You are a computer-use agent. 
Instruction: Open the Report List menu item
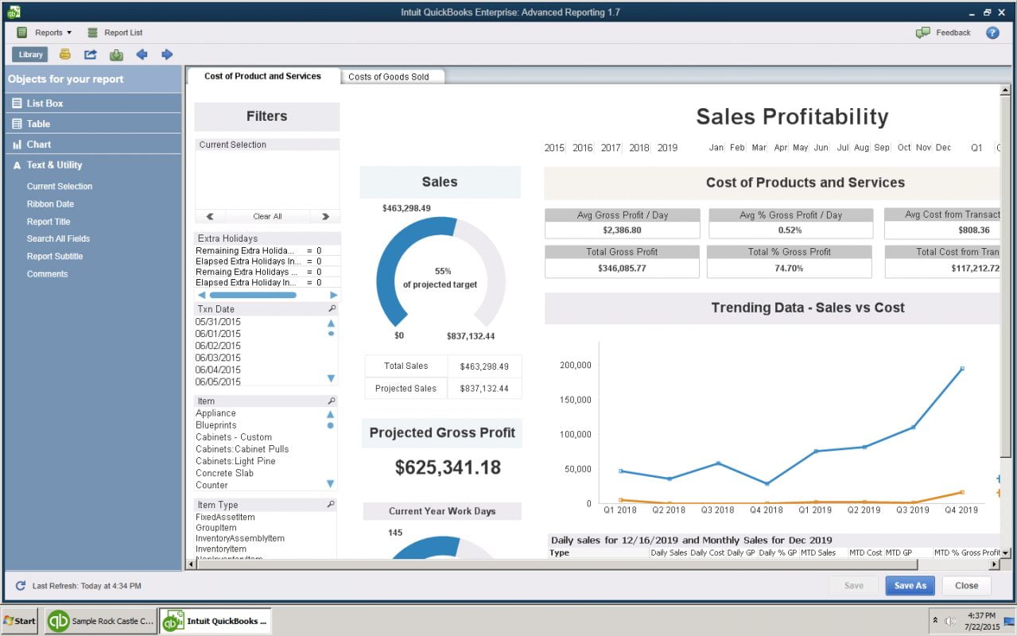(115, 33)
